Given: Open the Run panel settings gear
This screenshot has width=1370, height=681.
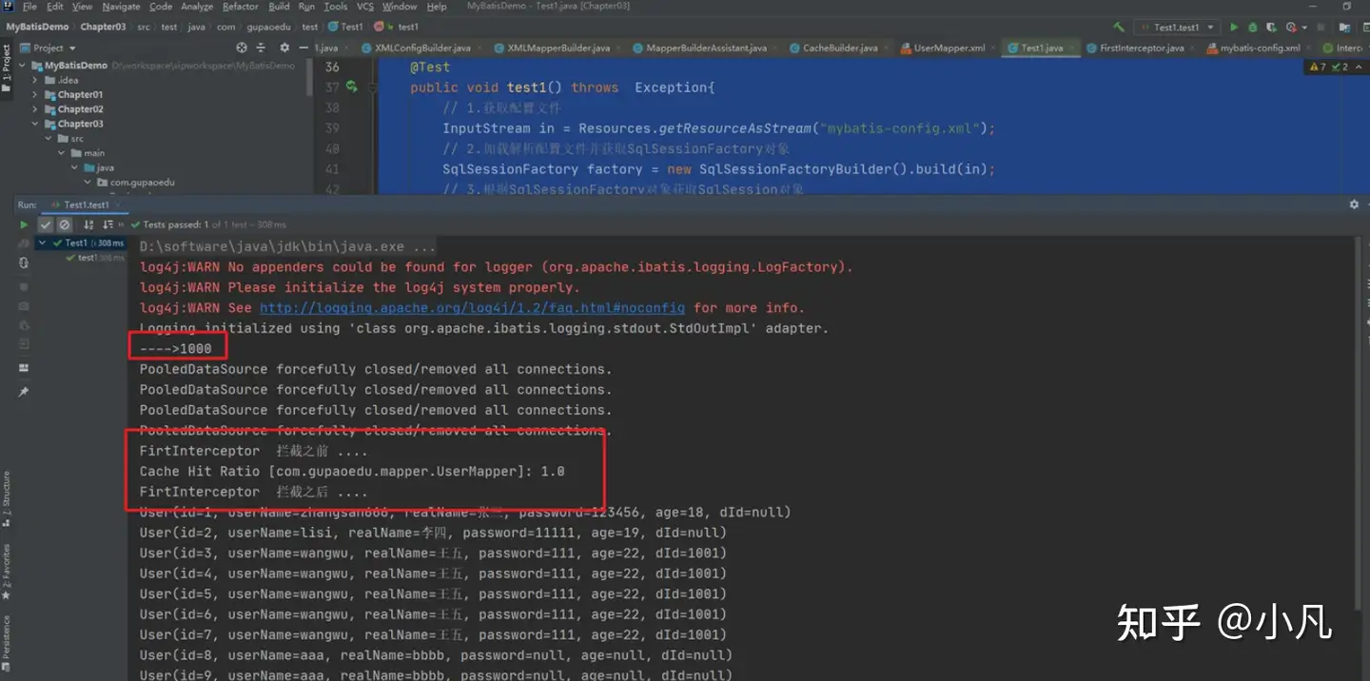Looking at the screenshot, I should [x=1354, y=204].
